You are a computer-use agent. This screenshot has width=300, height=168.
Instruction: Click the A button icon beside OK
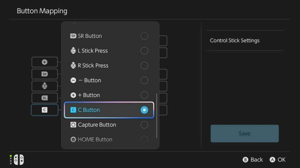click(272, 160)
